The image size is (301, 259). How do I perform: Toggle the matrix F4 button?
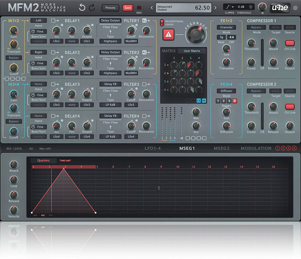[204, 100]
